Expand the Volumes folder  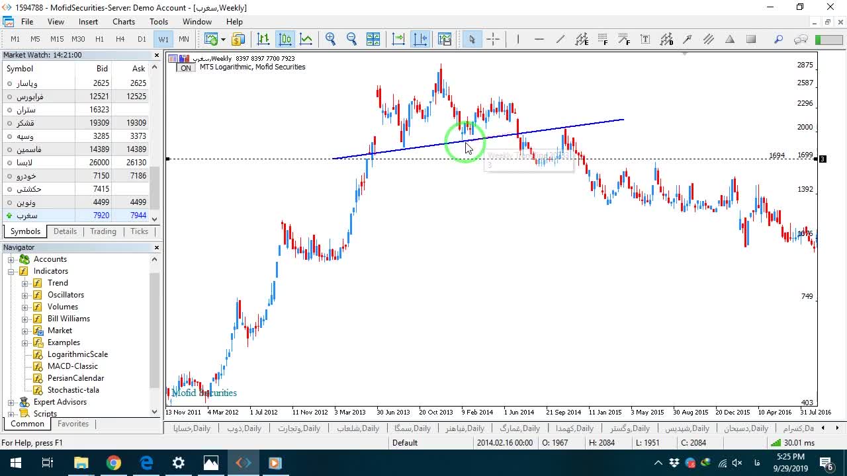pyautogui.click(x=25, y=307)
